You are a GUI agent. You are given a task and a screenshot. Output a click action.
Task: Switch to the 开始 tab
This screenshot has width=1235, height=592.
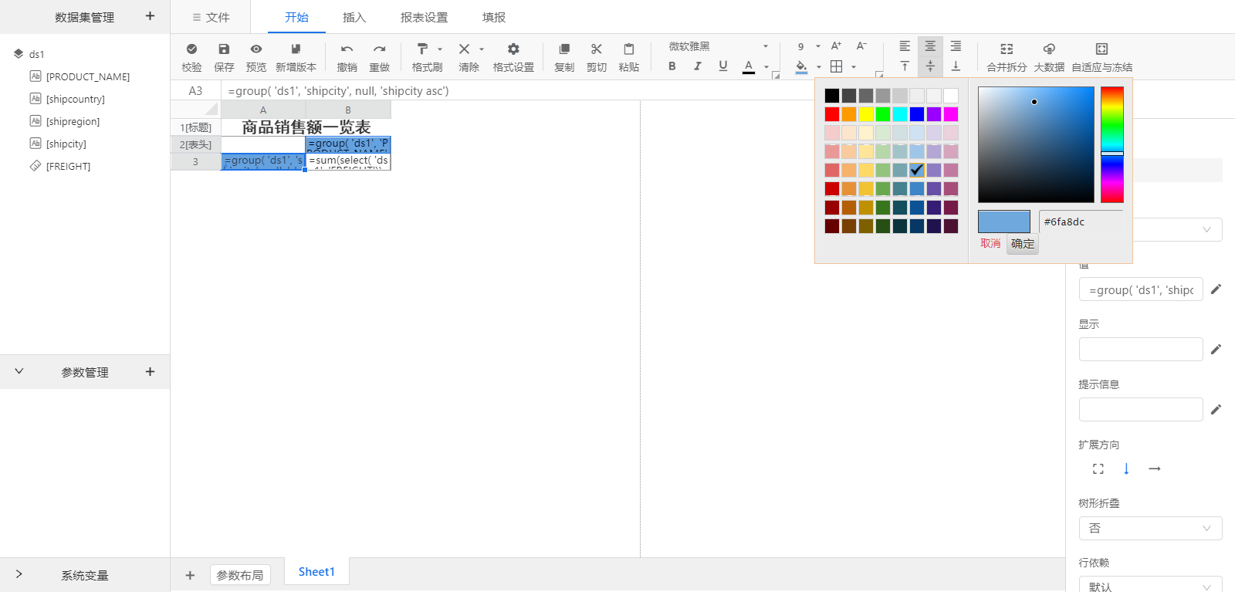click(x=296, y=17)
